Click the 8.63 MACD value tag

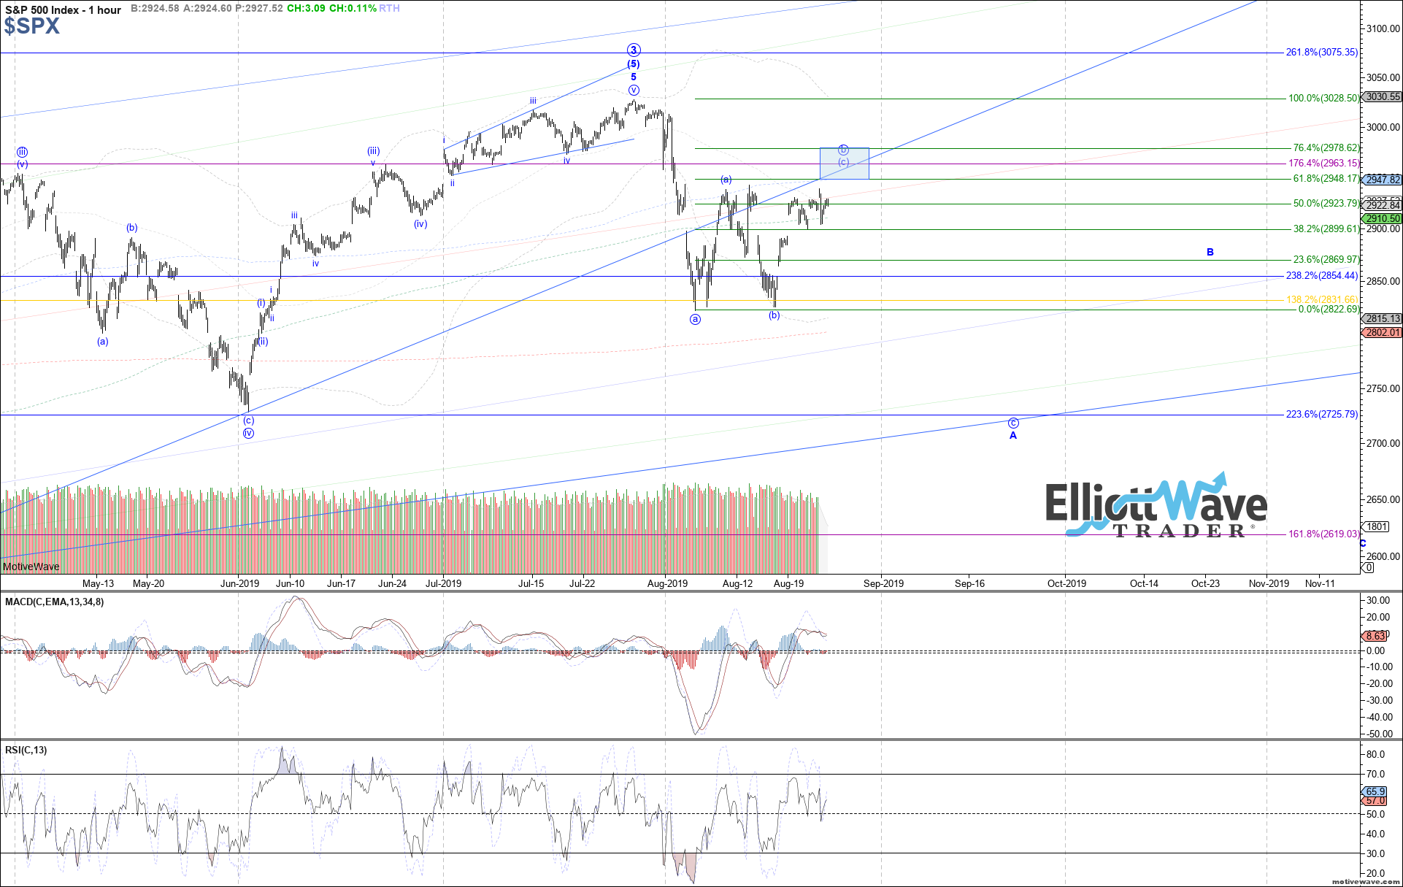(1375, 636)
